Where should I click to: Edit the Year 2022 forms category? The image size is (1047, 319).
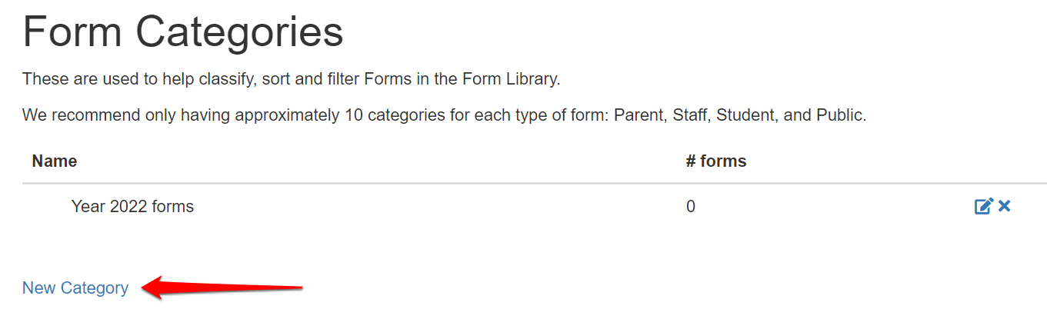[x=983, y=206]
